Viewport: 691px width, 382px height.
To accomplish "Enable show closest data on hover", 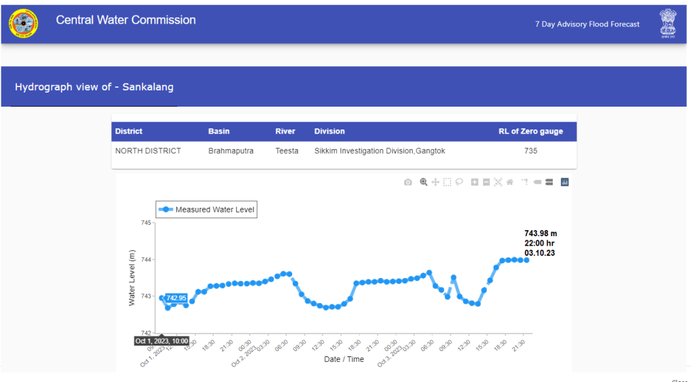I will (x=538, y=182).
